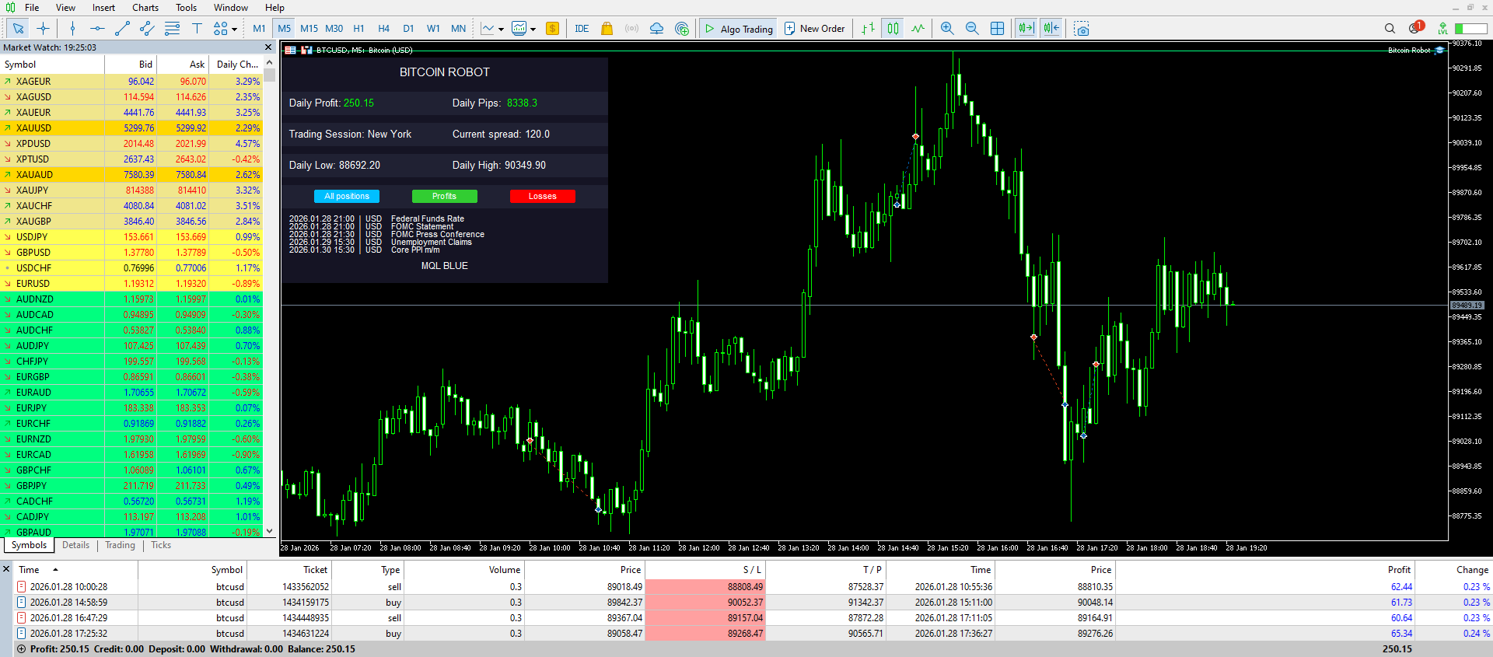Select the M30 timeframe

[334, 29]
